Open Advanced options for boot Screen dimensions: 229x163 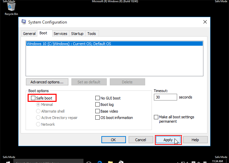click(x=47, y=82)
